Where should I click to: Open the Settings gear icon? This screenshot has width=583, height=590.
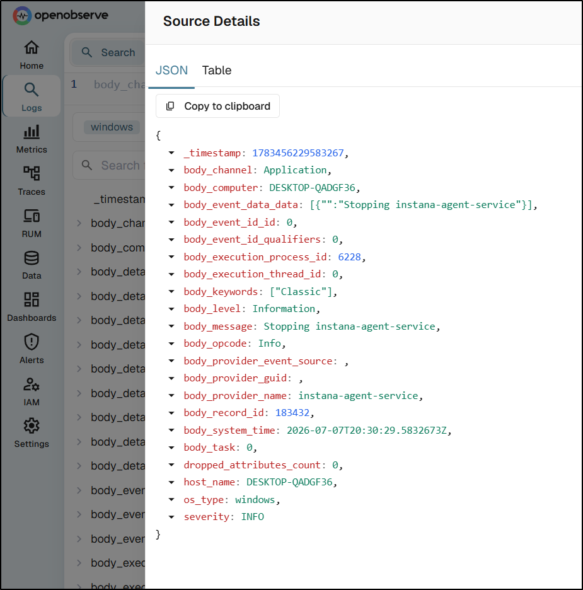[x=32, y=426]
